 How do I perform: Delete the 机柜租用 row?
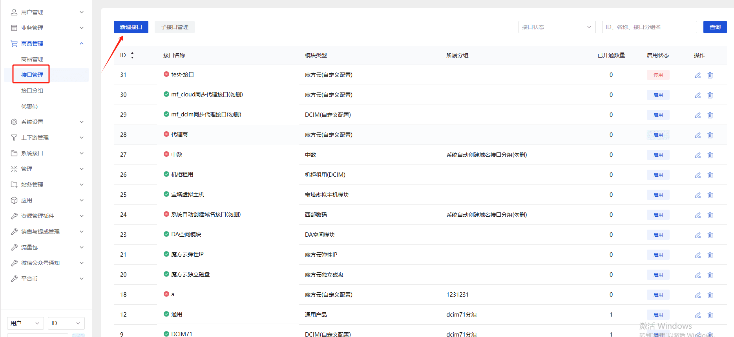[x=710, y=175]
